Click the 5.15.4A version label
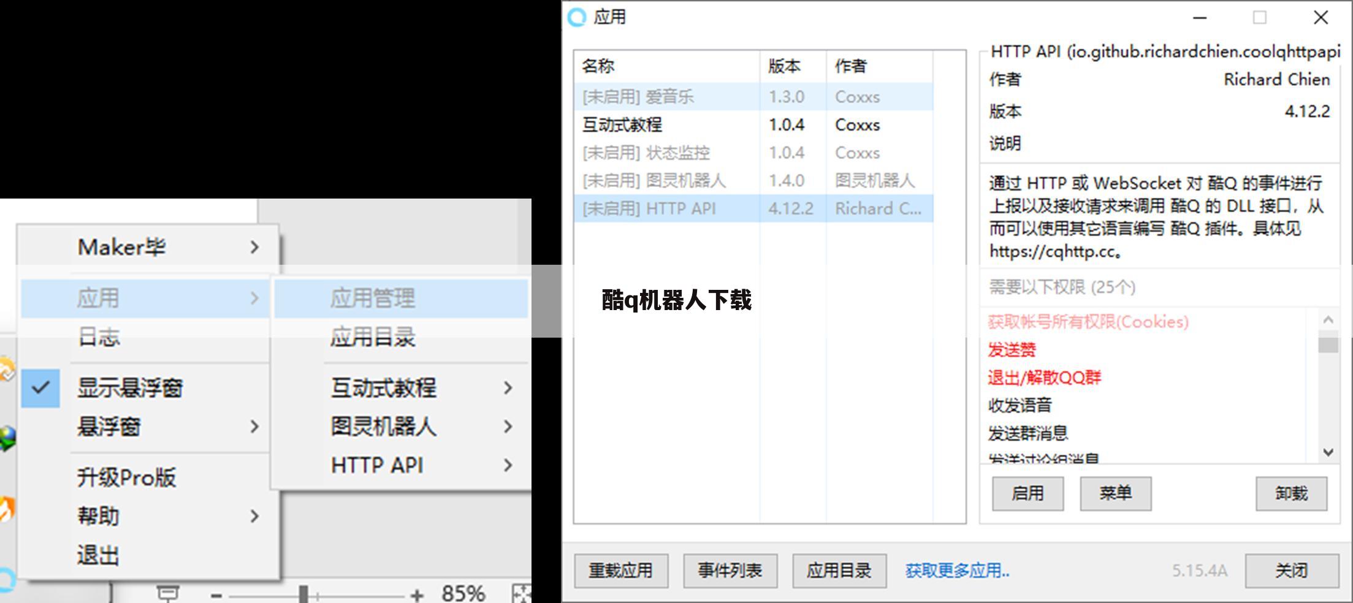This screenshot has height=603, width=1353. coord(1200,571)
